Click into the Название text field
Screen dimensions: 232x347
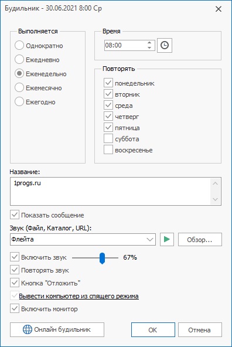pos(111,191)
